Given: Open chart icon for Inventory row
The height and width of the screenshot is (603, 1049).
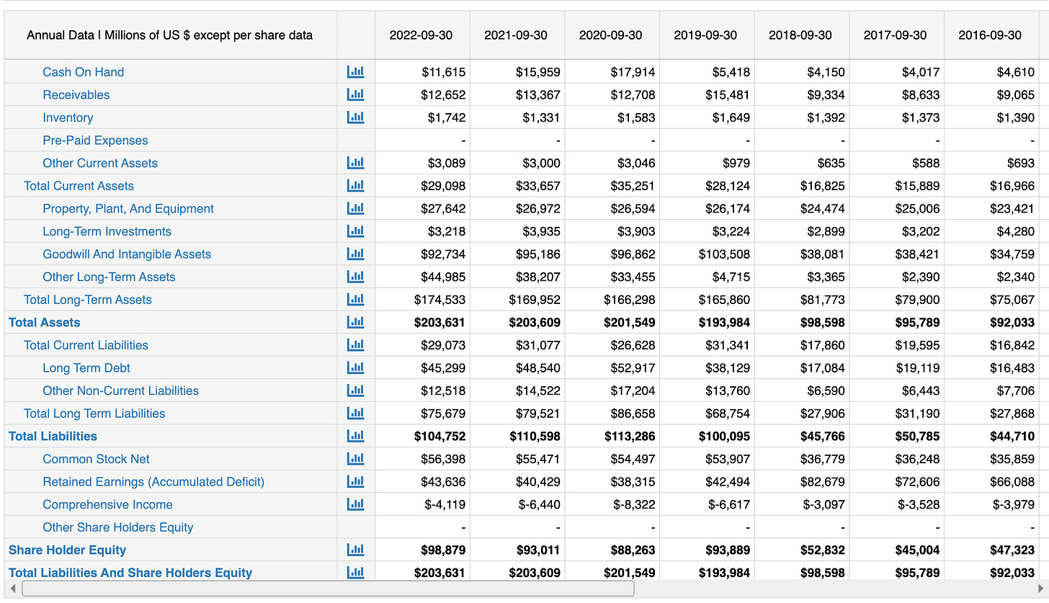Looking at the screenshot, I should [x=355, y=117].
